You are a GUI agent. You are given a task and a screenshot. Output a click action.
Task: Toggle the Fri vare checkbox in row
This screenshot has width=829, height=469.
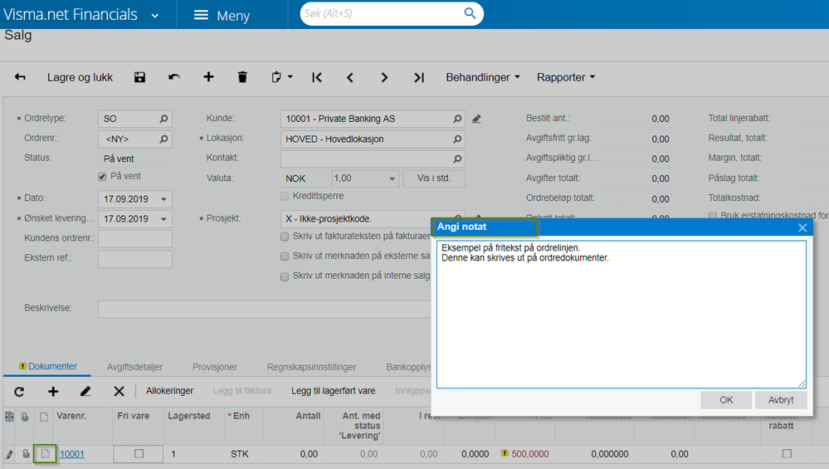click(139, 454)
